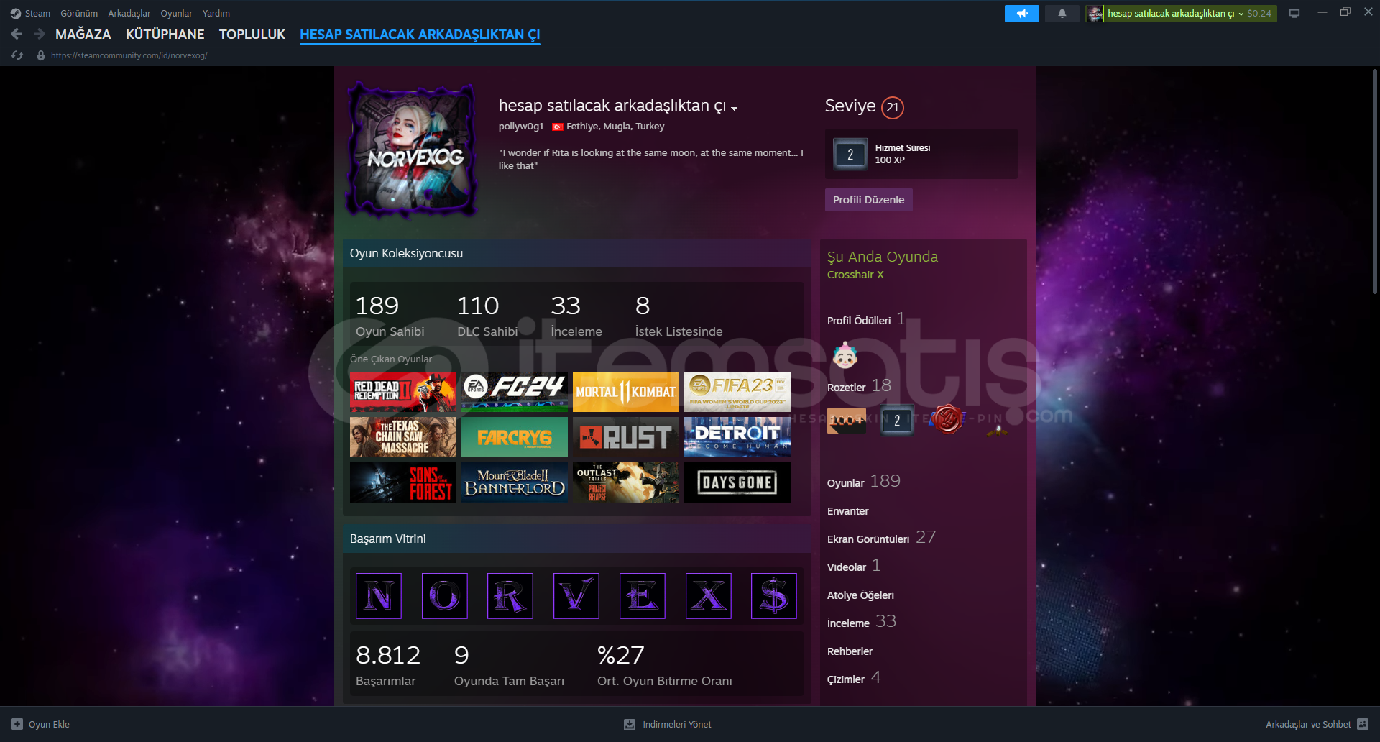This screenshot has height=742, width=1380.
Task: Open the FIFA 23 game thumbnail
Action: [x=737, y=392]
